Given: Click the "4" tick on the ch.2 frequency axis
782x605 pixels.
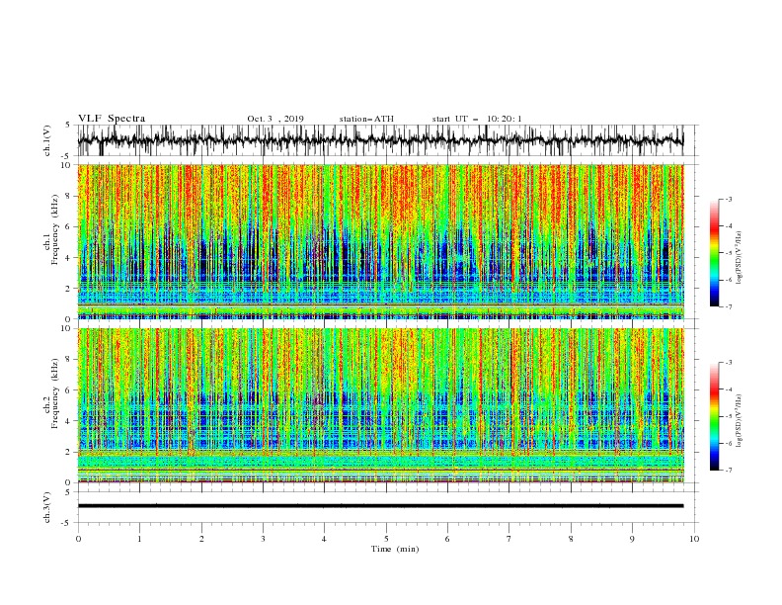Looking at the screenshot, I should 69,421.
